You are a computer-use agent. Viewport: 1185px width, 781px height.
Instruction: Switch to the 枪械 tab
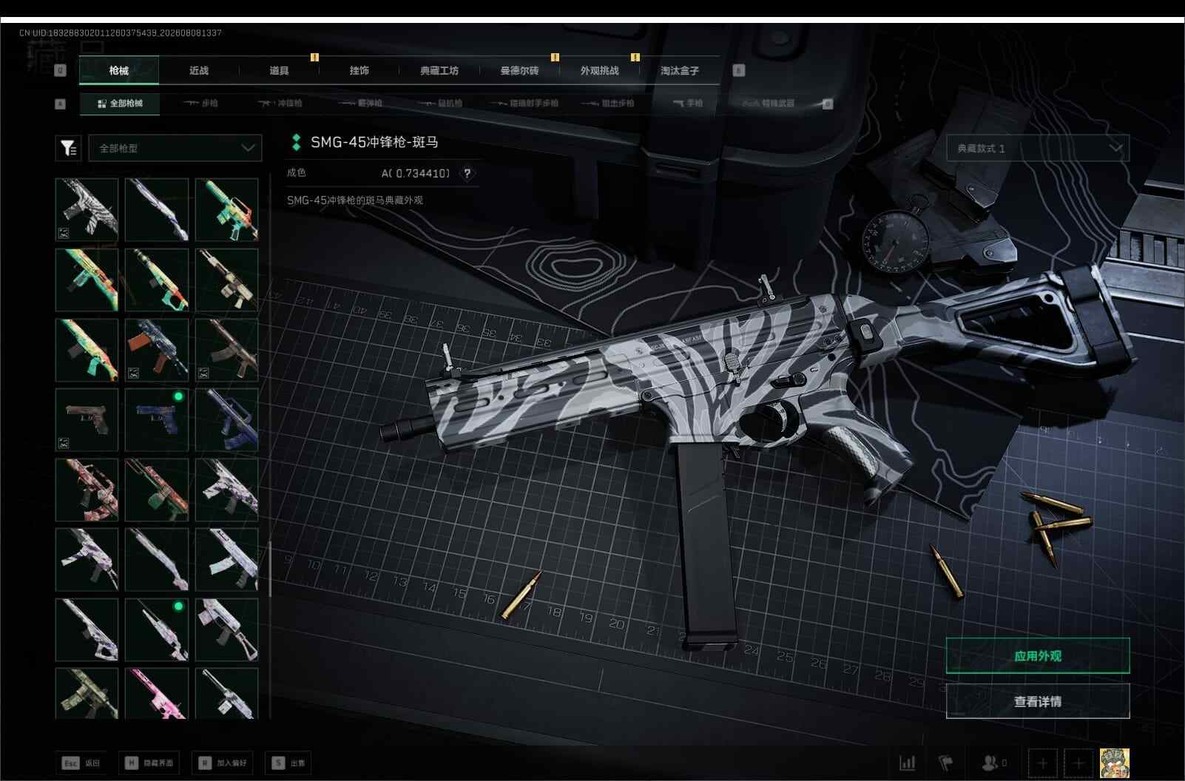tap(118, 70)
